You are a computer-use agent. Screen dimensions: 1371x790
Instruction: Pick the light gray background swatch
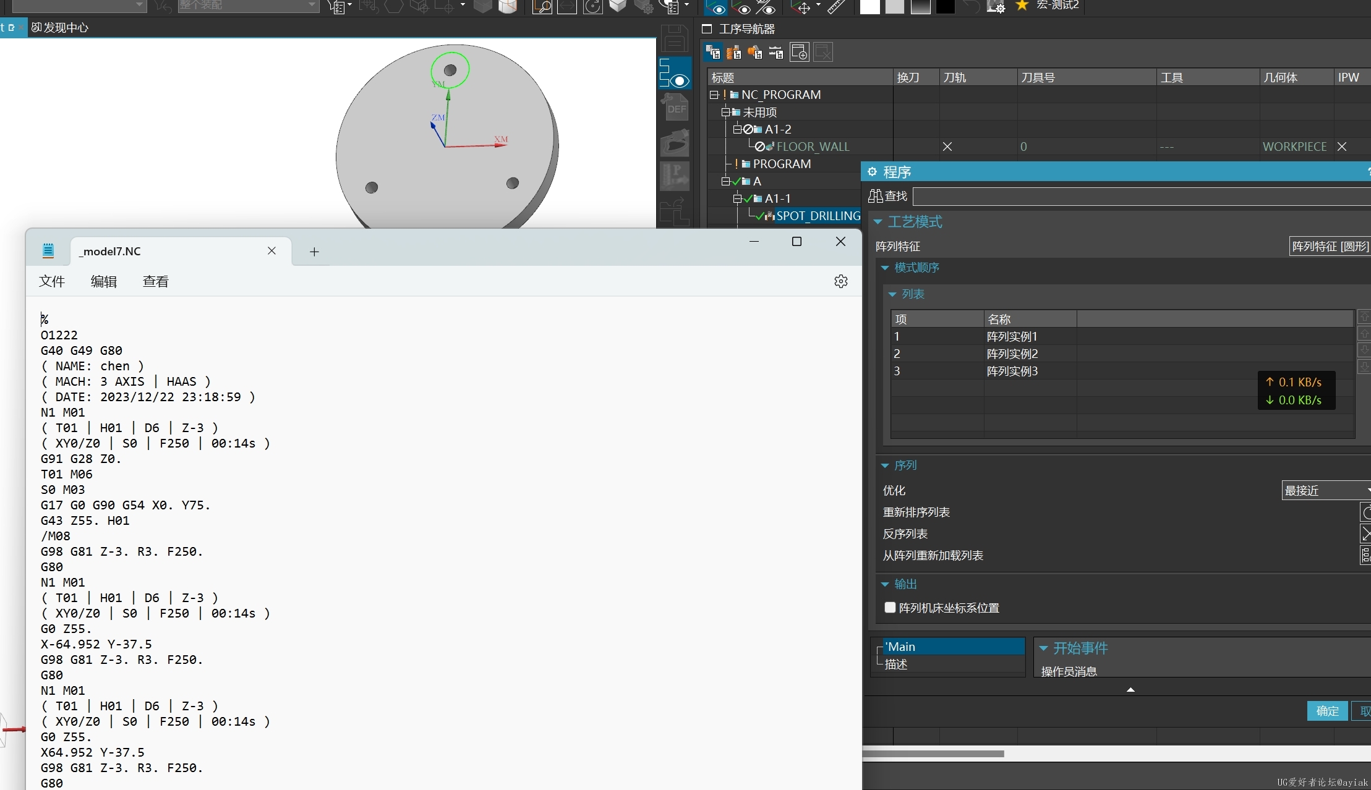(894, 6)
